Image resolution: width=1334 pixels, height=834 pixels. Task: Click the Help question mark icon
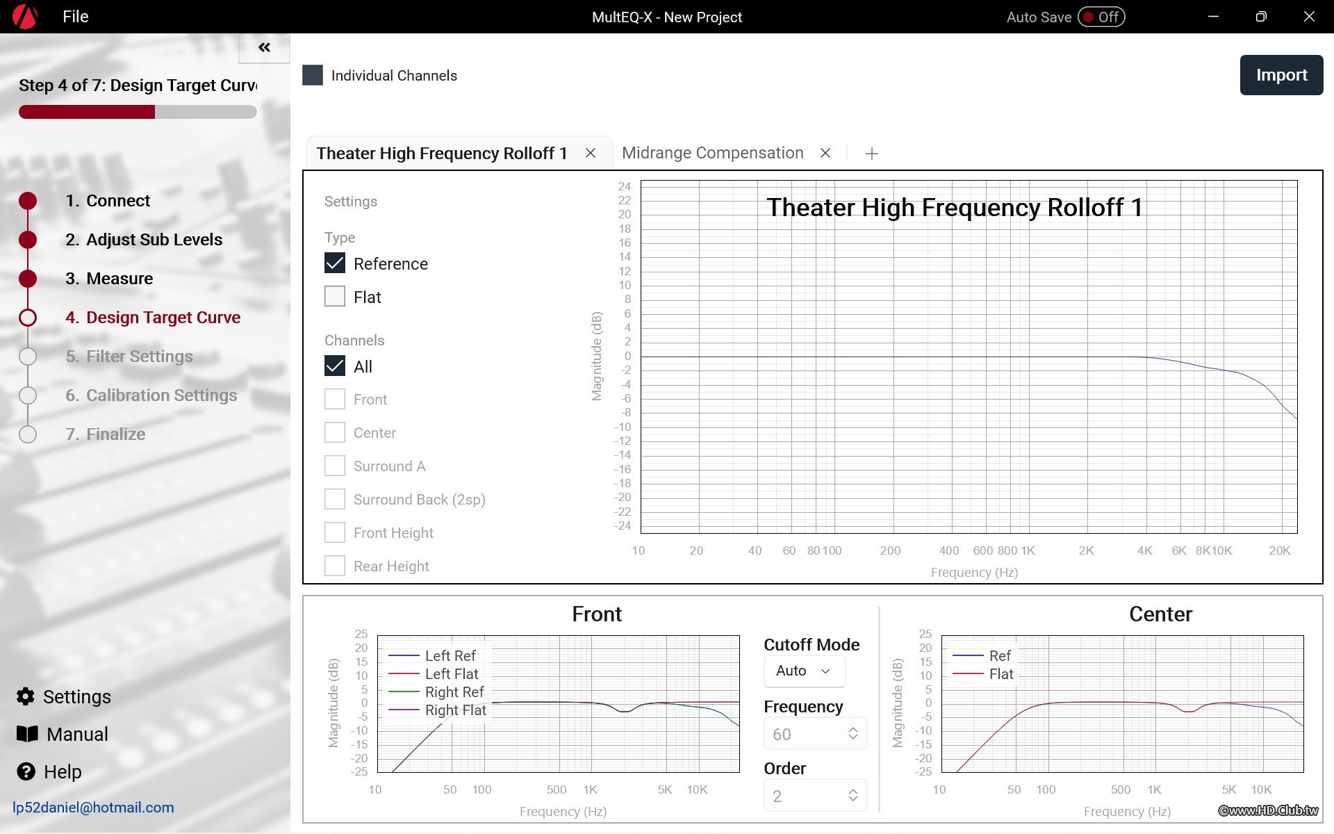[x=26, y=771]
